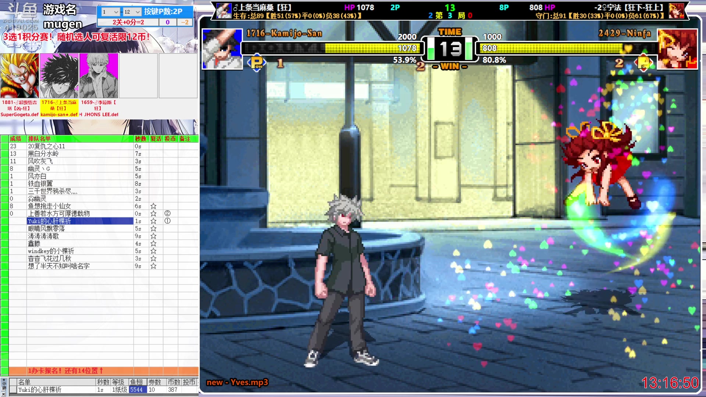Select the JHONS LEE character thumbnail

(99, 76)
